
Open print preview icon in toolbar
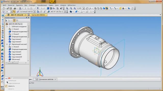[x=20, y=8]
